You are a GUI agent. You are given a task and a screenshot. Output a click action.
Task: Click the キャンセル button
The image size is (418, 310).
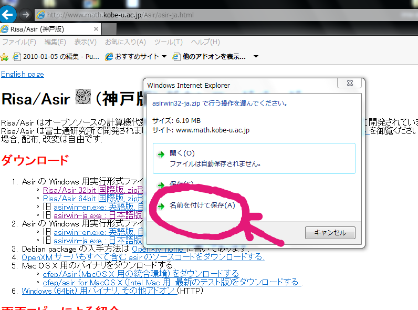click(330, 233)
